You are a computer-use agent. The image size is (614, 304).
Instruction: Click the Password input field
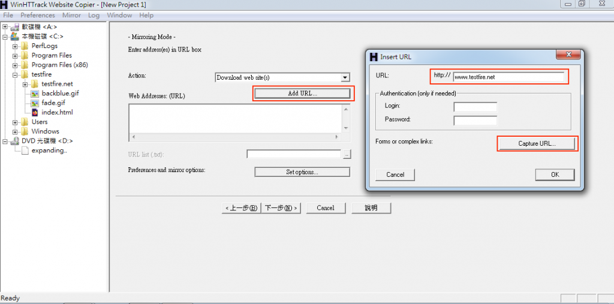475,120
